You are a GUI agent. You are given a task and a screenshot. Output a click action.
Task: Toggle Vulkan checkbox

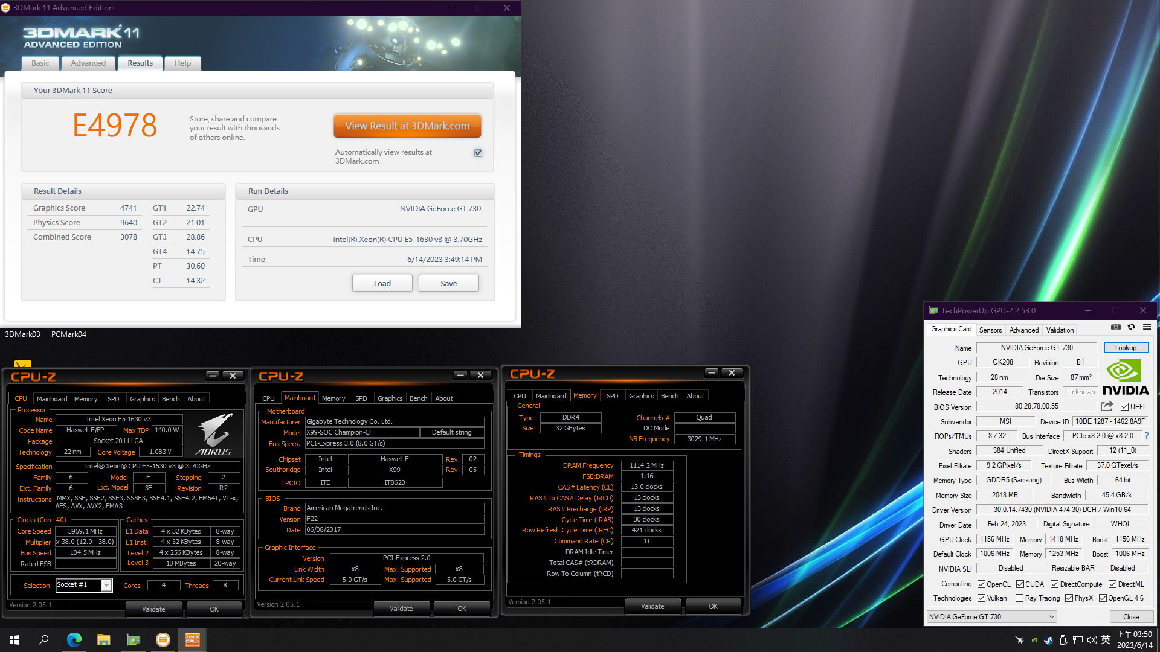(x=982, y=598)
